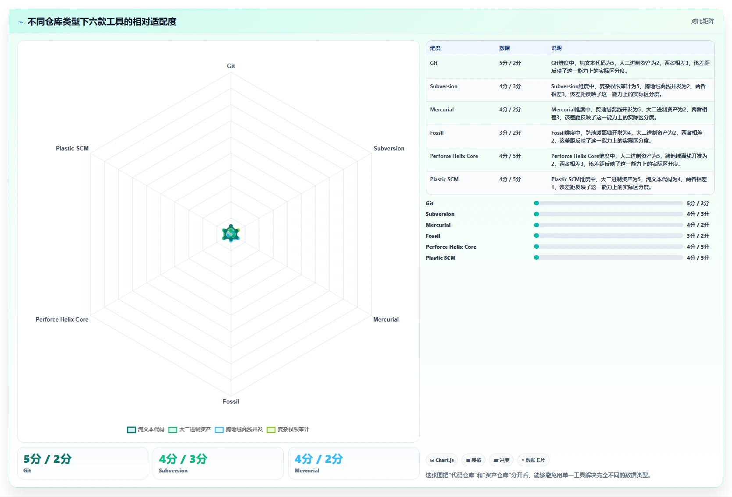Screen dimensions: 732x497
Task: Click the Plastic SCM progress bar
Action: coord(608,257)
